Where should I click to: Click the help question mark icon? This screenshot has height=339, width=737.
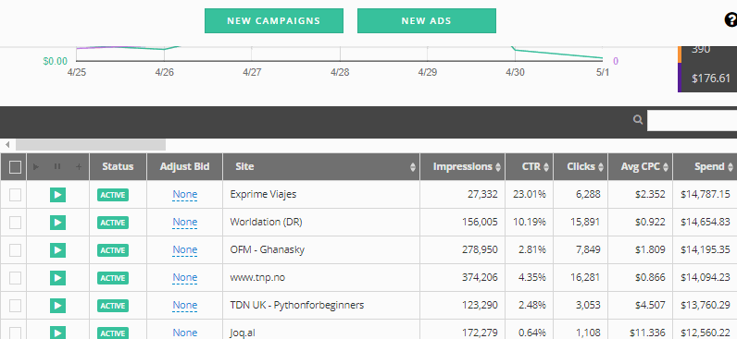[731, 20]
